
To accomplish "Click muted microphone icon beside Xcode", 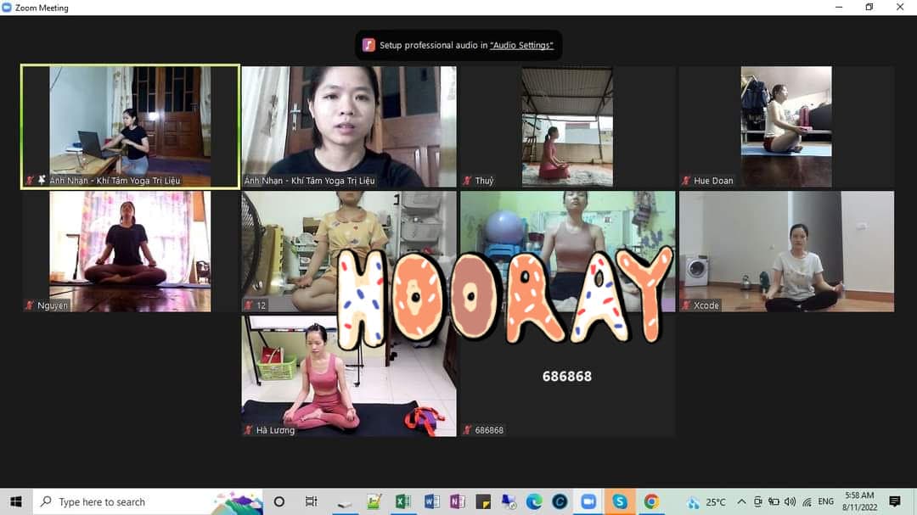I will [686, 305].
